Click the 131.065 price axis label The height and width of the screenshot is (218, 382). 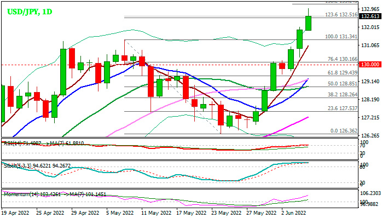pos(371,45)
